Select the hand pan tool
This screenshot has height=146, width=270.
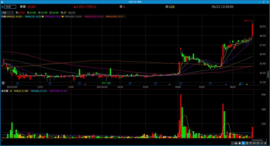[239, 143]
